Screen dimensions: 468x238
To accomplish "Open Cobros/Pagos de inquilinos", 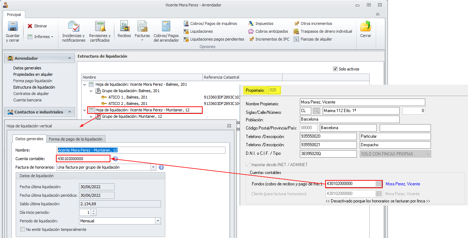I will pos(210,23).
